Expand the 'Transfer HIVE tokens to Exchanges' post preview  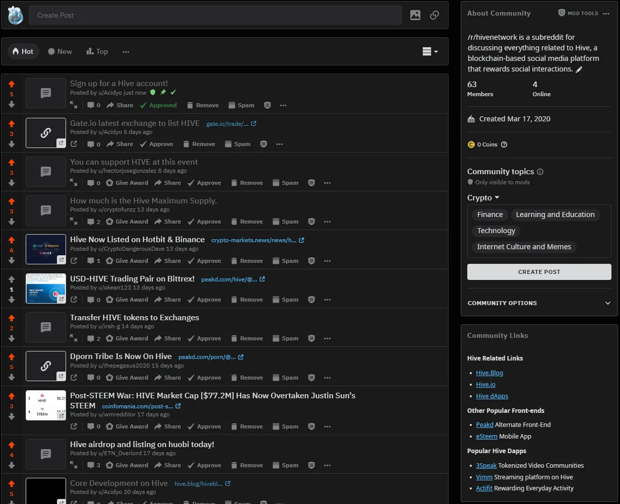74,338
